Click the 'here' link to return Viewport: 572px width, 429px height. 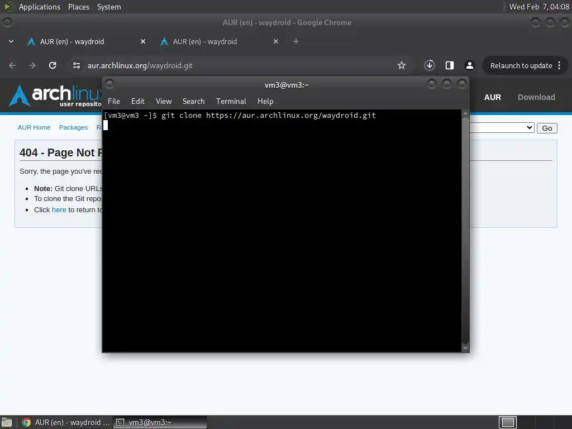[x=59, y=210]
